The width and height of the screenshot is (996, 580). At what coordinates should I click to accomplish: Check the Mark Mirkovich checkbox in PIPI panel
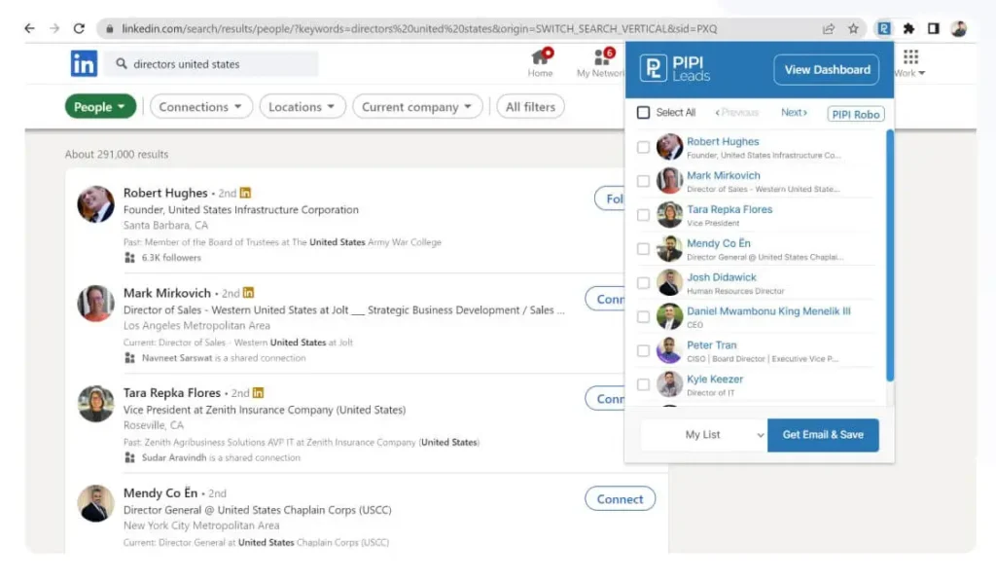click(644, 181)
